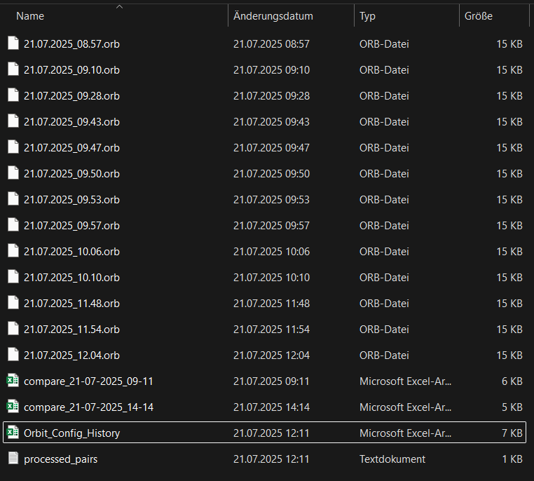
Task: Select file icon of 21.07.2025_12.04.orb
Action: [13, 354]
